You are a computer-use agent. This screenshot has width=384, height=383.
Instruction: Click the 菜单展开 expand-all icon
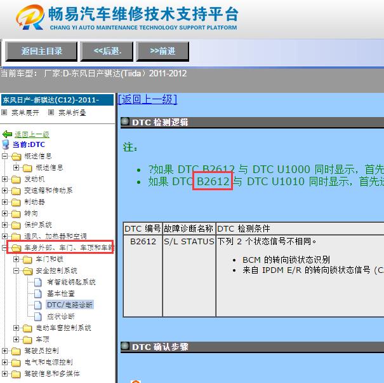coord(4,113)
